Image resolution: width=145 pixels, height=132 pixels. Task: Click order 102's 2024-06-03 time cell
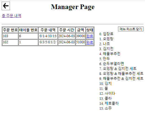(66, 42)
